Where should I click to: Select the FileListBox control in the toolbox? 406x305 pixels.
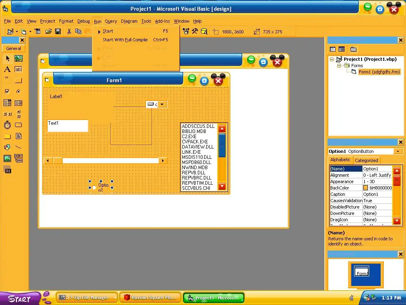[x=18, y=136]
